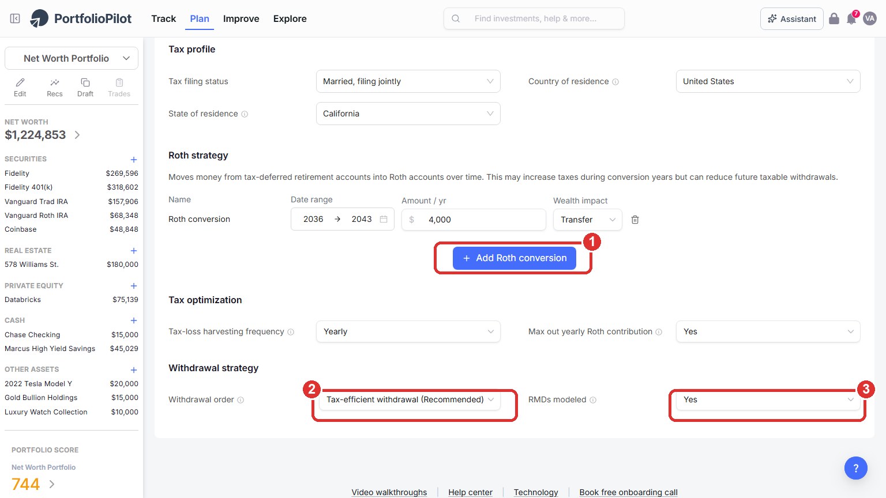Collapse the sidebar panel icon

15,18
